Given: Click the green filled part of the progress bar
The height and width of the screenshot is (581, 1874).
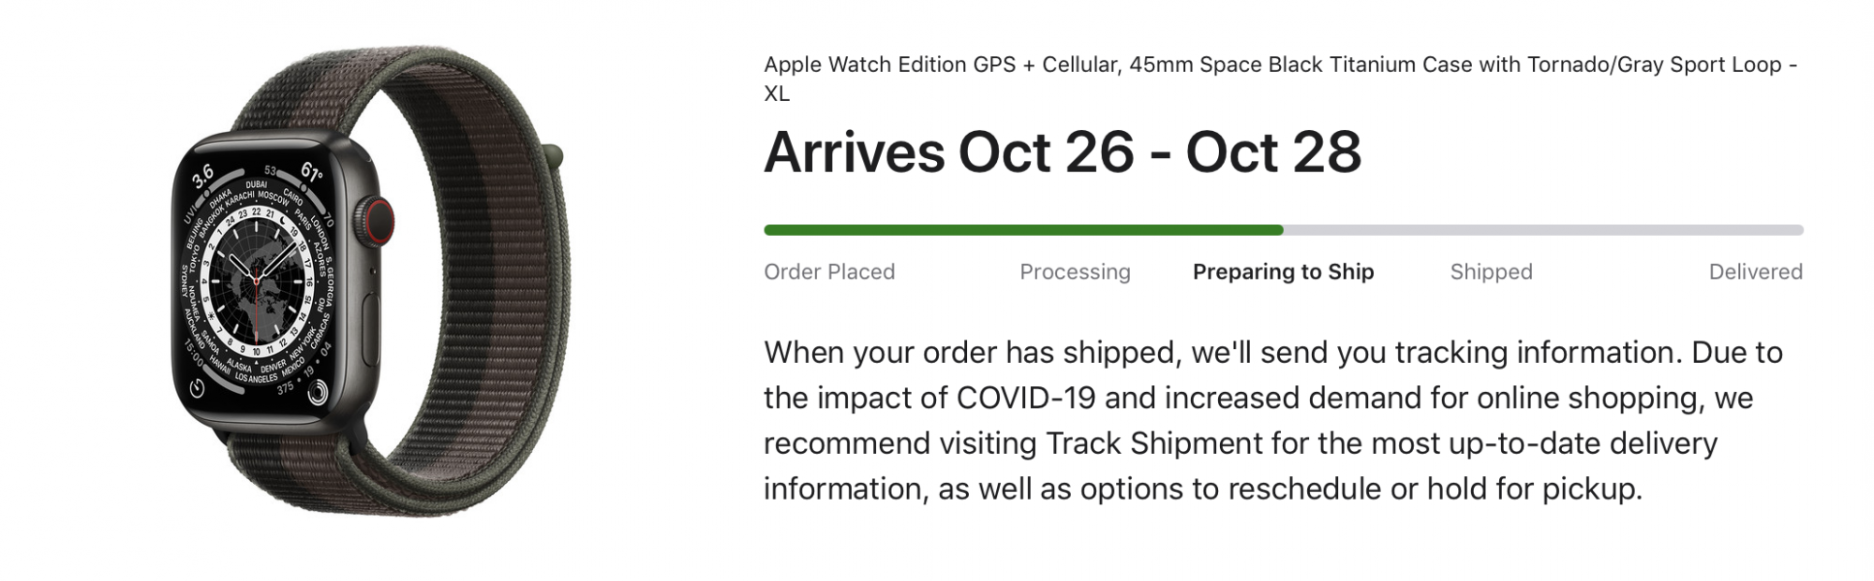Looking at the screenshot, I should [1021, 230].
